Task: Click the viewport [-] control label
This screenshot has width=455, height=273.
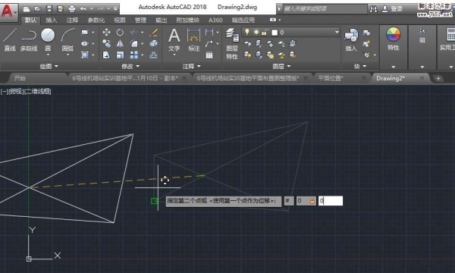Action: coord(5,92)
